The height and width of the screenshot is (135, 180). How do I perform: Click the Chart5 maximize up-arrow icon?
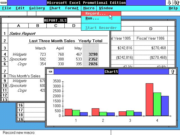172,71
